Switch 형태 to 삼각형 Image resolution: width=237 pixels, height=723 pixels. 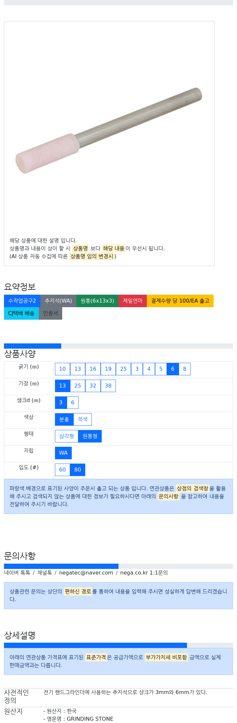point(66,436)
